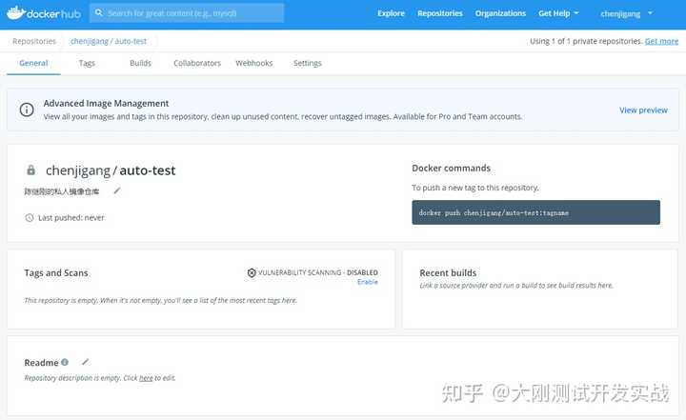Click the Repositories breadcrumb
This screenshot has width=686, height=420.
34,41
